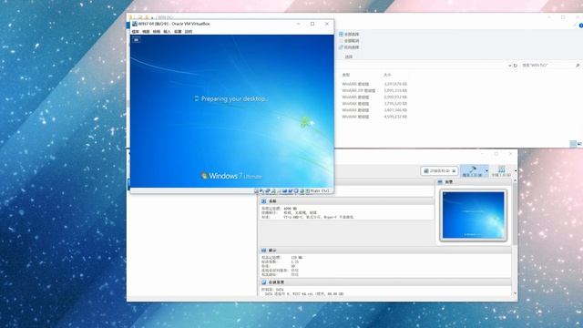
Task: Click the 系统 (System) section header
Action: [x=346, y=201]
